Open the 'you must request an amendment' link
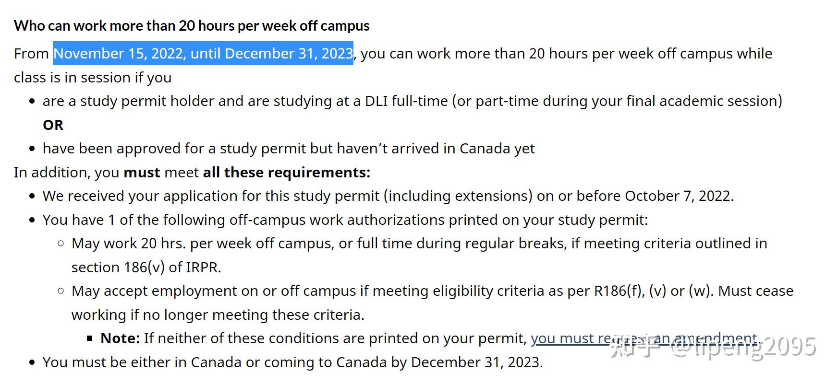838x384 pixels. (644, 338)
